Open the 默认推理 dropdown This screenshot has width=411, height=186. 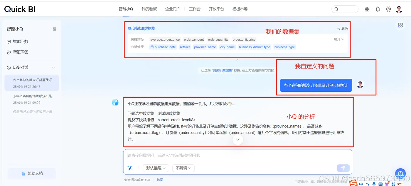coord(156,168)
